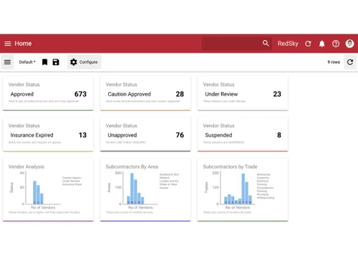The height and width of the screenshot is (268, 358).
Task: Click the 9 rows count text
Action: click(334, 62)
